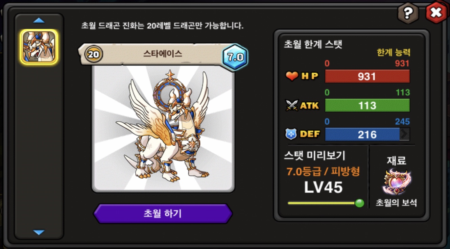Click the 한계 능력 yellow label
Viewport: 450px width, 249px height.
tap(393, 52)
